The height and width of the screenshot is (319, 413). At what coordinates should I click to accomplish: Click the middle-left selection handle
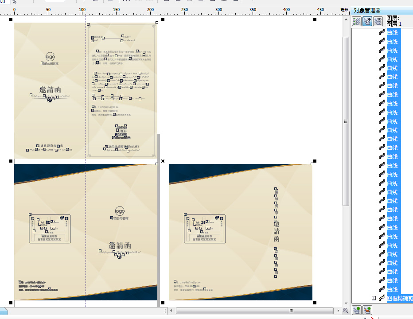click(11, 161)
